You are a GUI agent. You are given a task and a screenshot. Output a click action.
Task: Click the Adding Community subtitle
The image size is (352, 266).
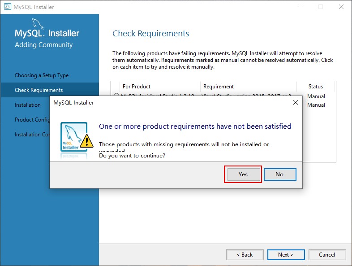[44, 45]
